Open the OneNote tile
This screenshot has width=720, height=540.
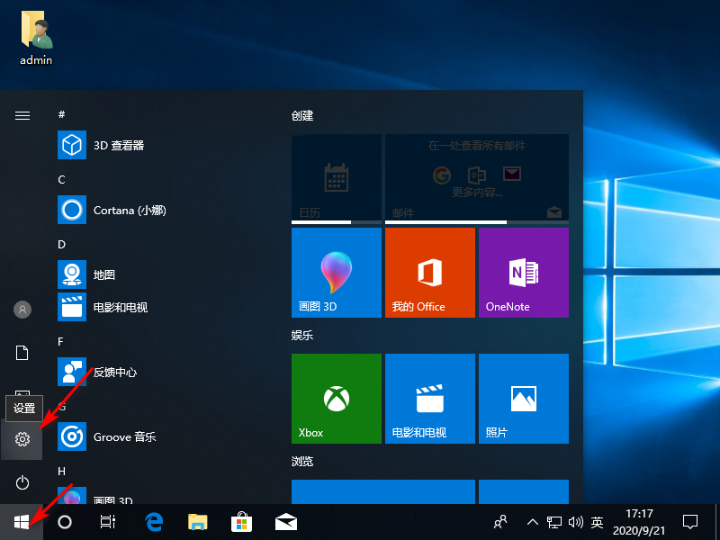tap(523, 273)
